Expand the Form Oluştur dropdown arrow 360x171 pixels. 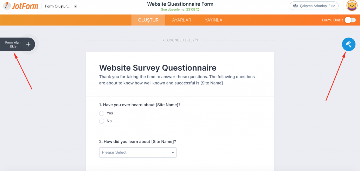click(x=76, y=6)
